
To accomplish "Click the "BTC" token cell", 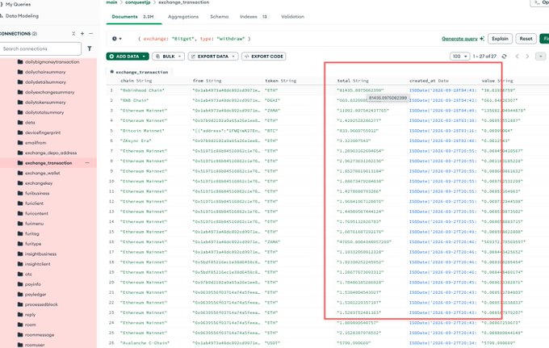I will pos(271,131).
